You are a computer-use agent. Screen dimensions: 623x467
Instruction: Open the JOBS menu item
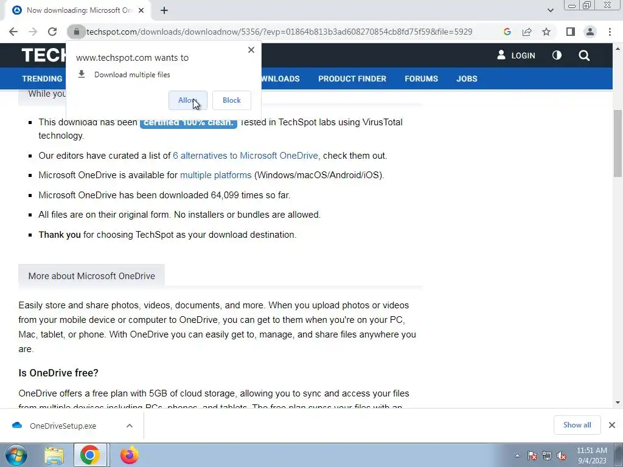(467, 78)
